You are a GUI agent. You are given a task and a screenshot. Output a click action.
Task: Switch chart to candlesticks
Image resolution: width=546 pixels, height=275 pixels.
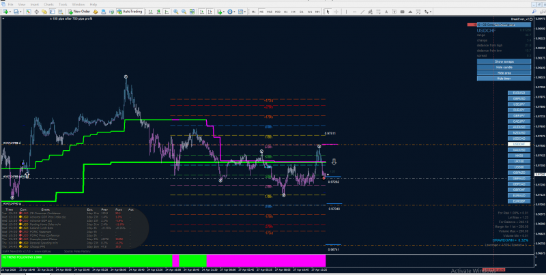[158, 12]
